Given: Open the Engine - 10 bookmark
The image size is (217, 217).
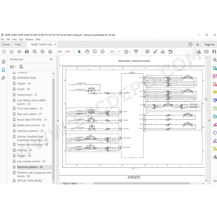Looking at the screenshot, I should coord(24,84).
